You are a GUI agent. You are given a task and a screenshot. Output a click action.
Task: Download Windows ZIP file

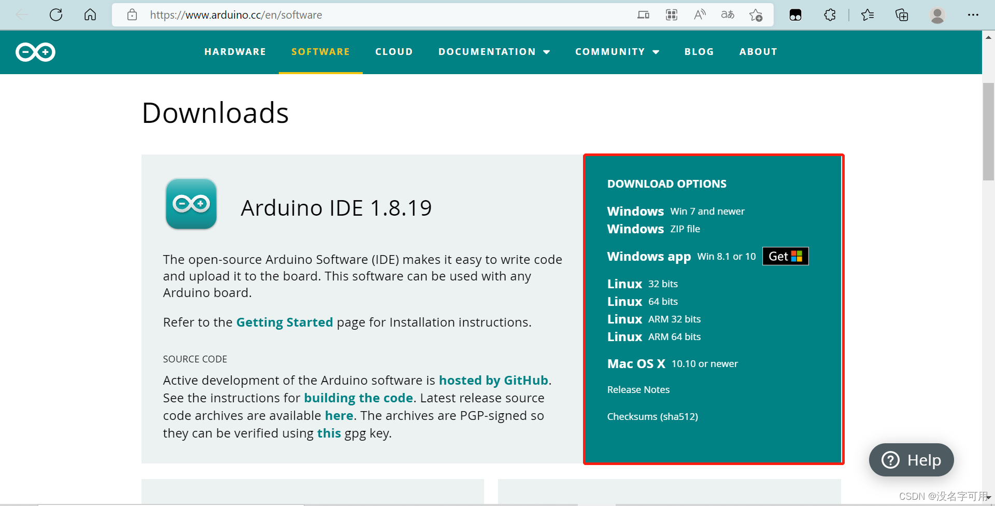coord(653,229)
